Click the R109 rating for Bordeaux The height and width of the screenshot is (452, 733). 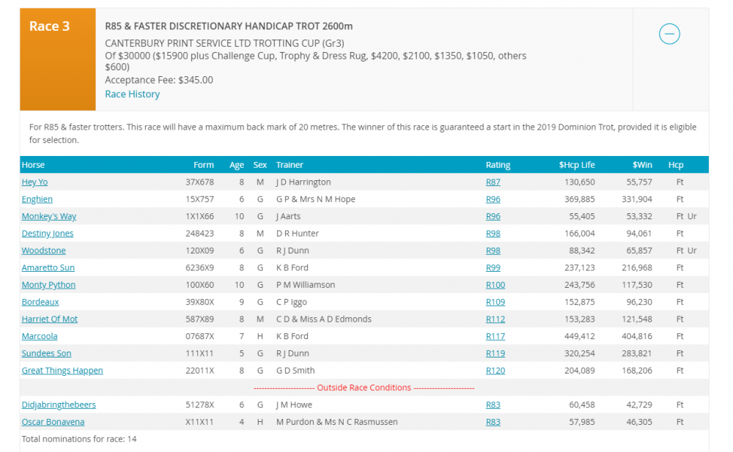click(495, 302)
